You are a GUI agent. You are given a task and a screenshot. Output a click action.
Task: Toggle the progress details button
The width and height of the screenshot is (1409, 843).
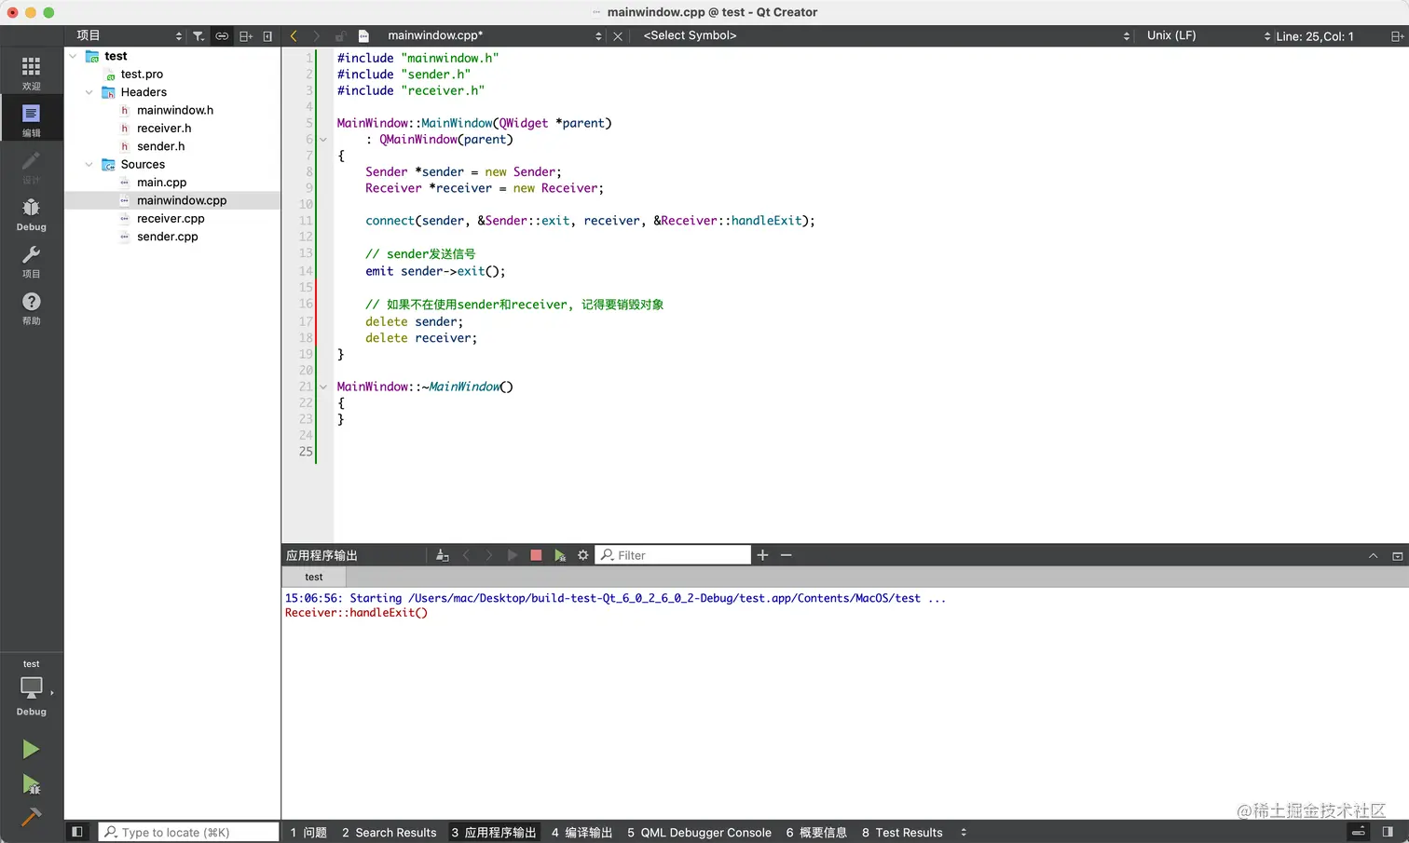click(1359, 832)
